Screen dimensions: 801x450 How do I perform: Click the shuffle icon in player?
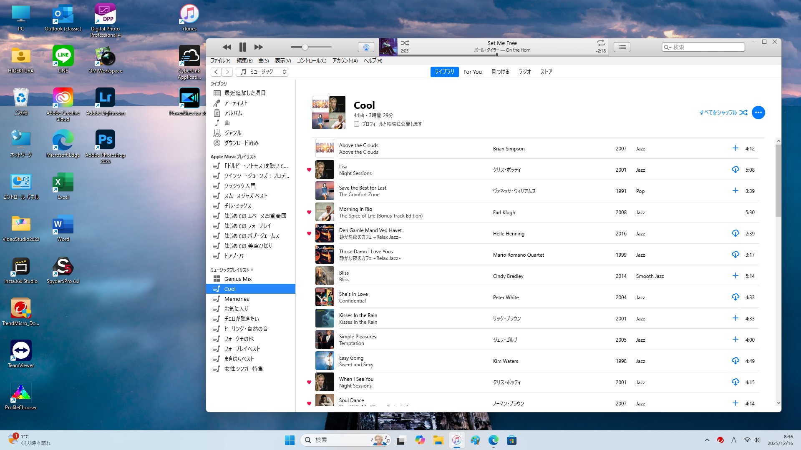tap(405, 43)
